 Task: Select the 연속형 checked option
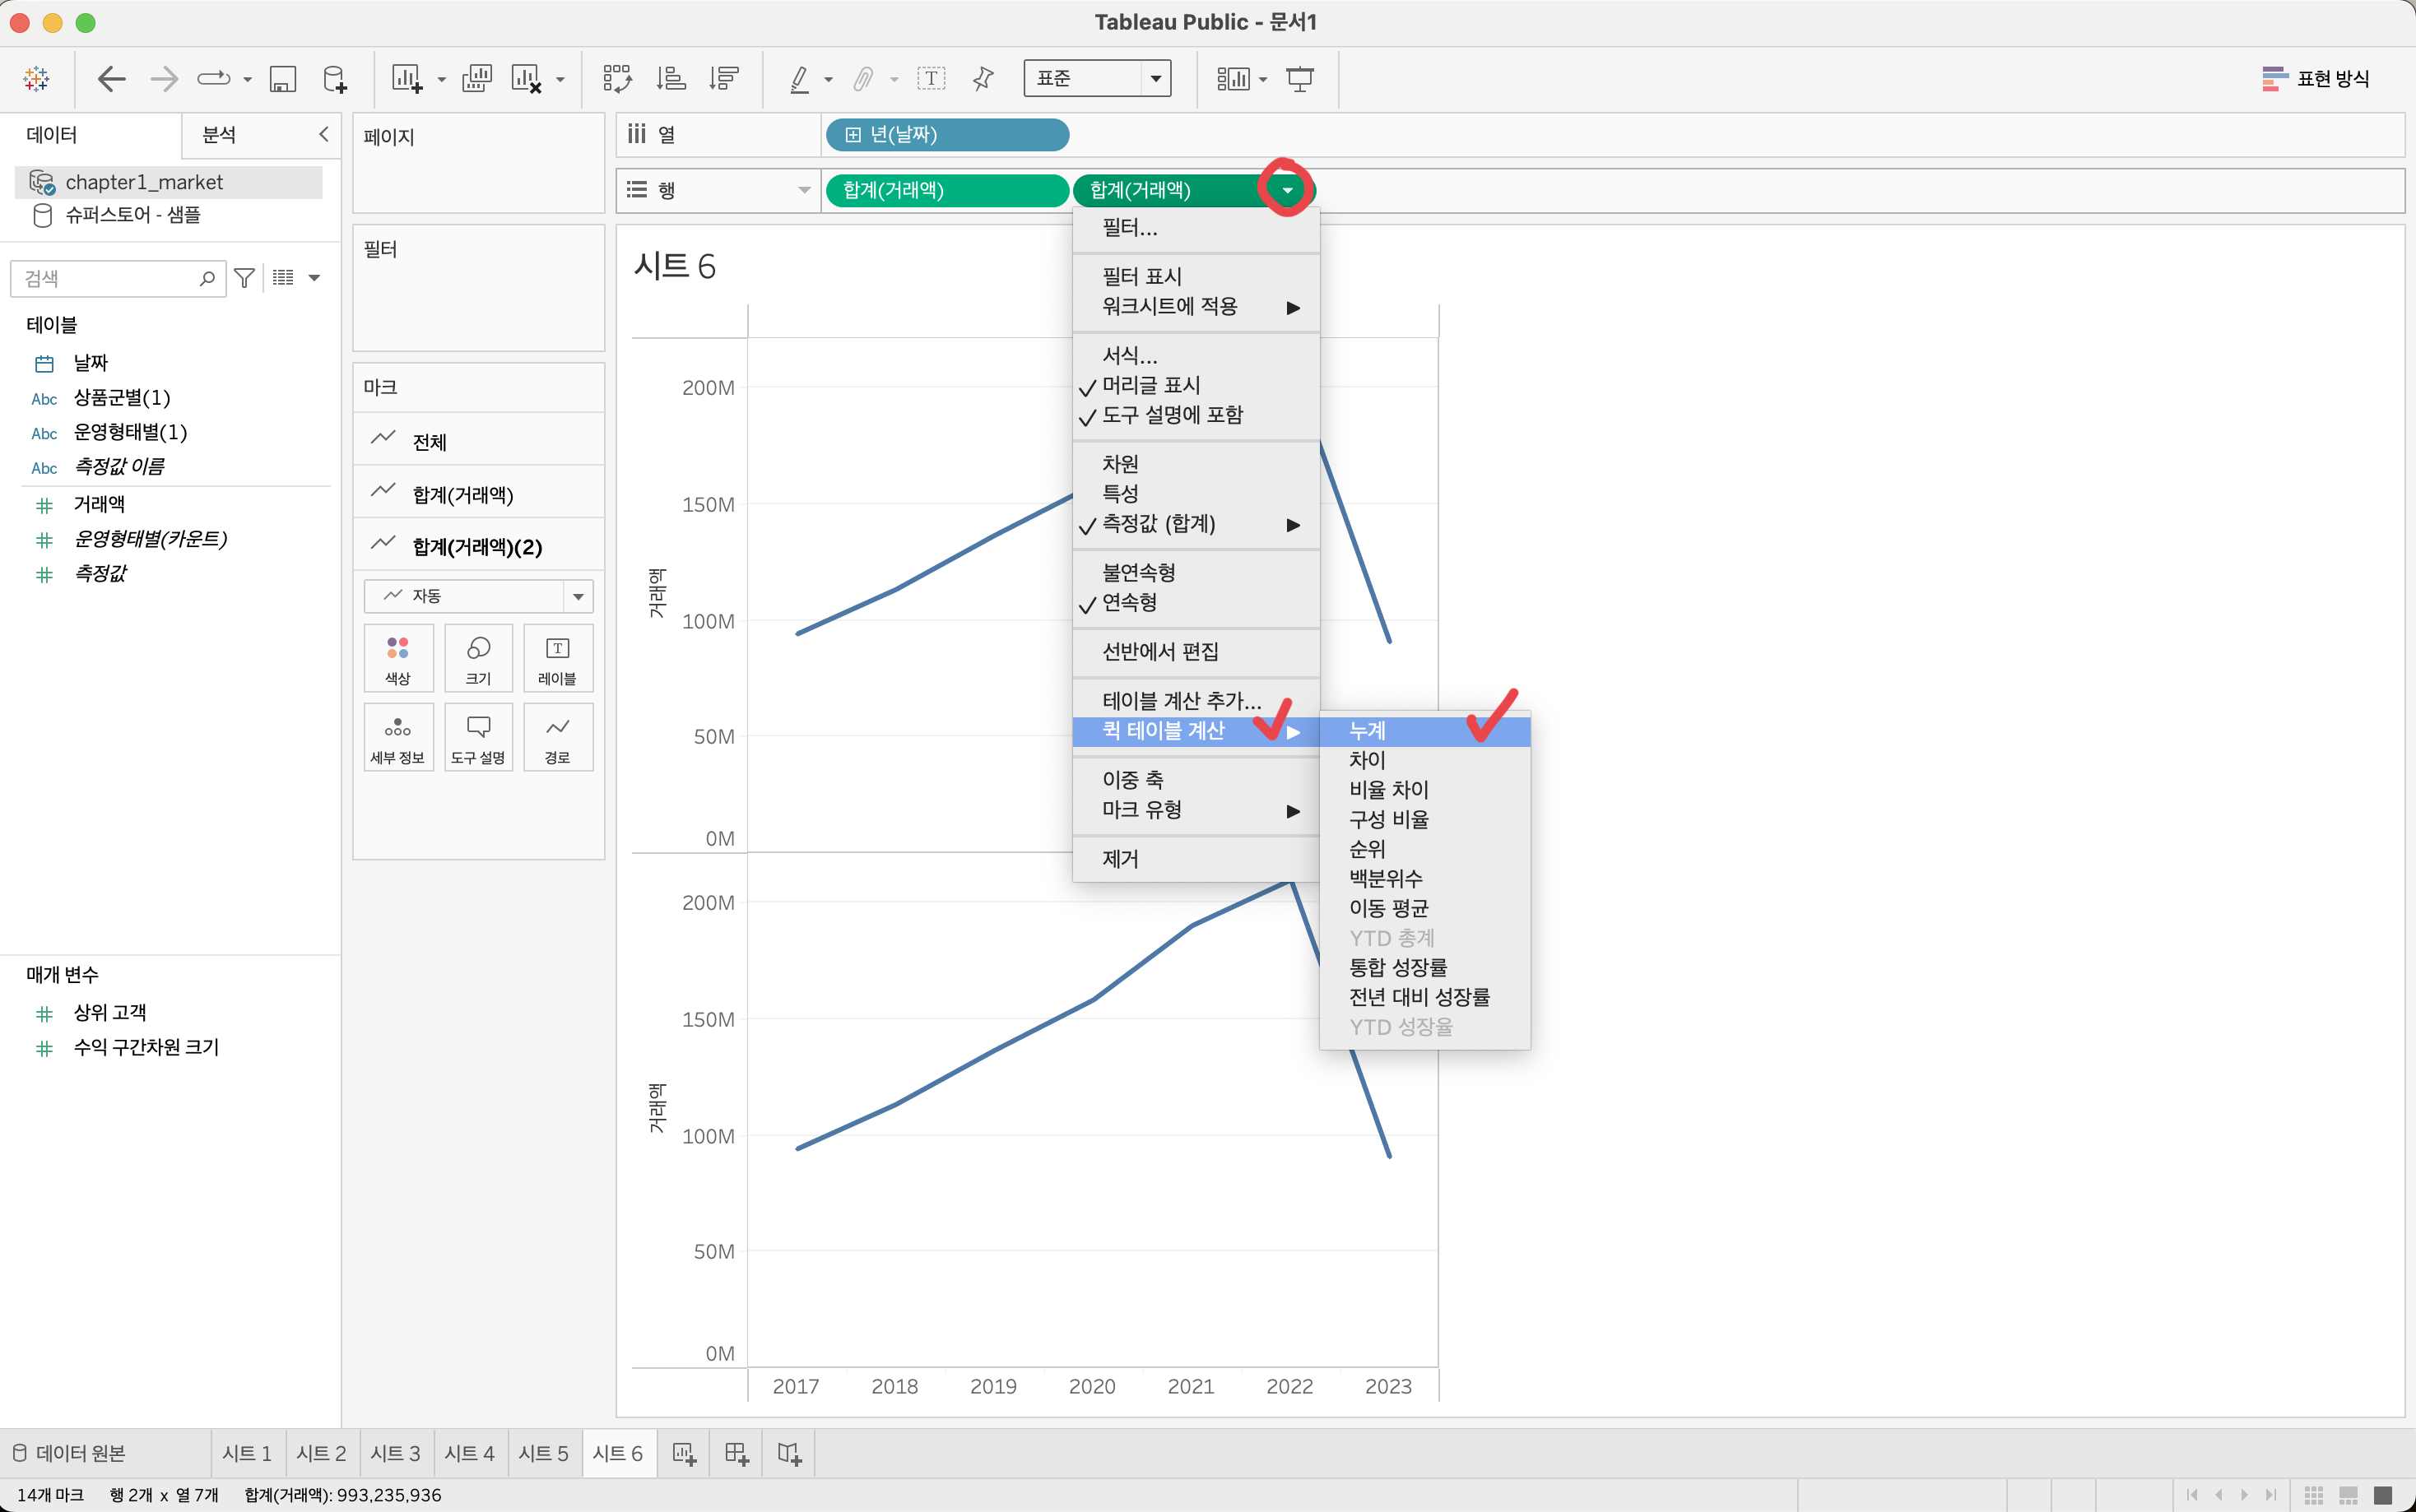point(1129,602)
